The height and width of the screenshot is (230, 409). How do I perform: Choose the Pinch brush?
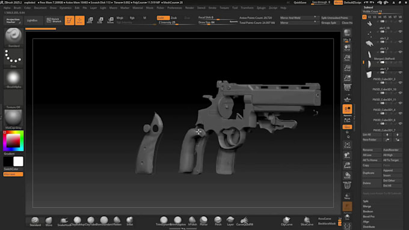[x=218, y=221]
